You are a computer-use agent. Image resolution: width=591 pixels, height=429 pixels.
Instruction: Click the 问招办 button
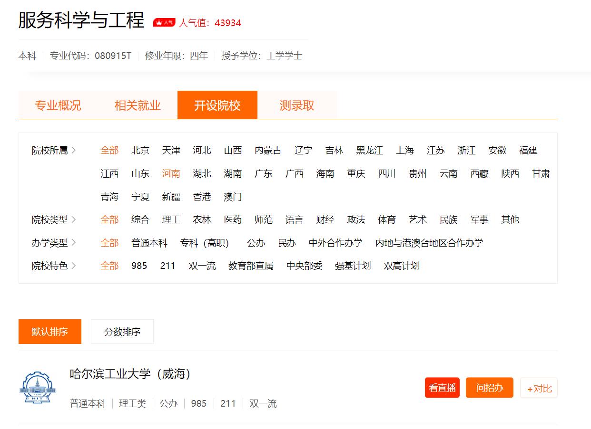489,388
